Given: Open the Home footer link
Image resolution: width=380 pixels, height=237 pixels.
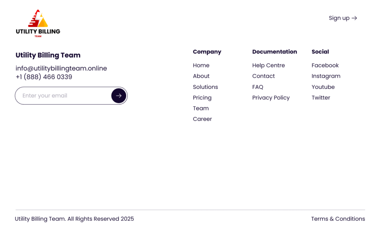Looking at the screenshot, I should (201, 66).
